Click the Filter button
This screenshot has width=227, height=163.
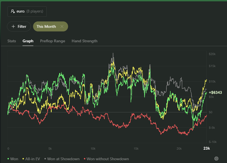coord(19,27)
